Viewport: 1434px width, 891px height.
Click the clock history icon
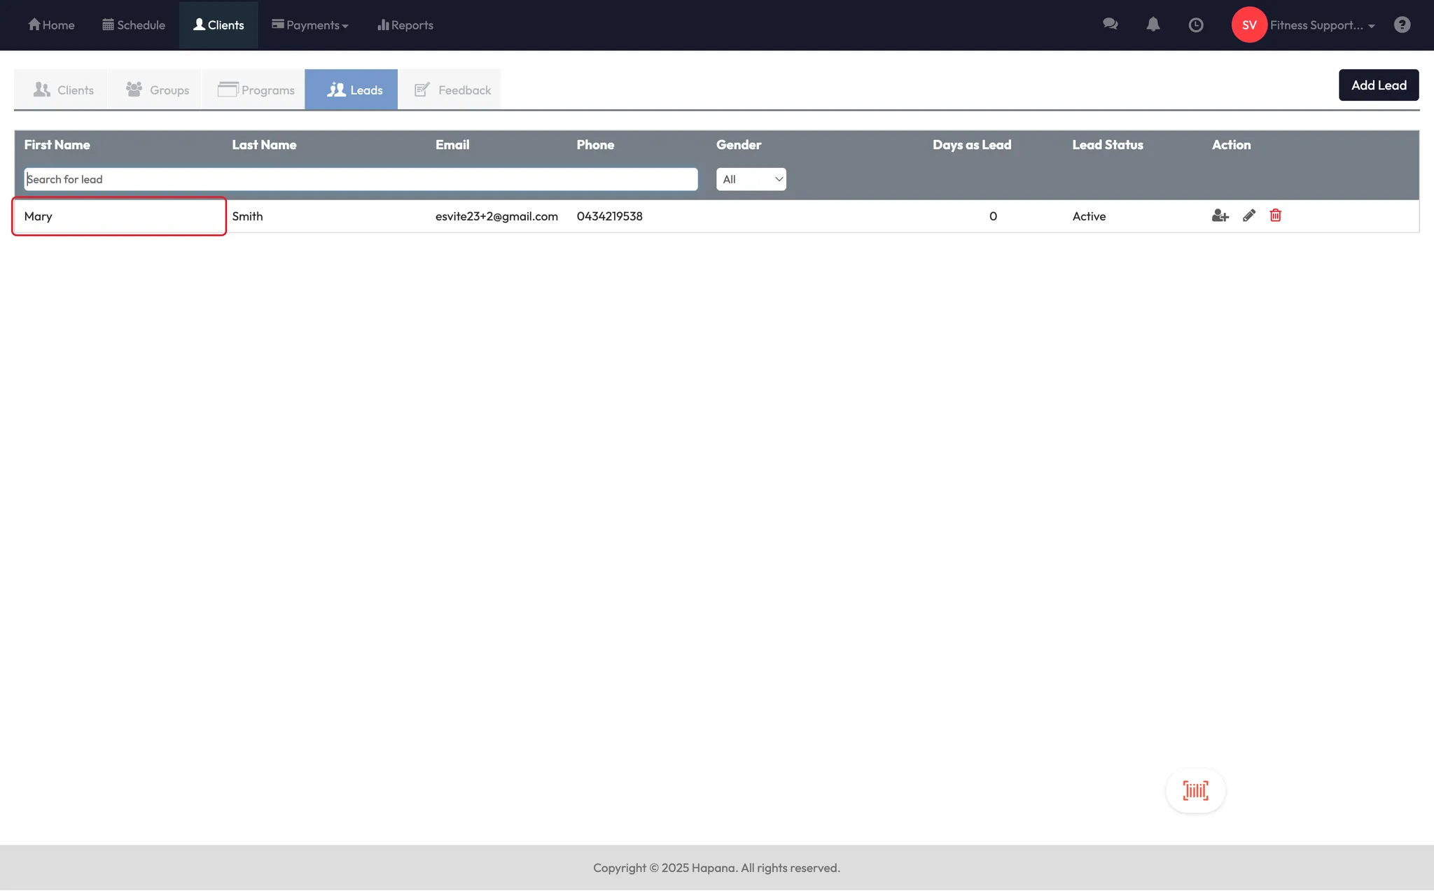(x=1196, y=24)
